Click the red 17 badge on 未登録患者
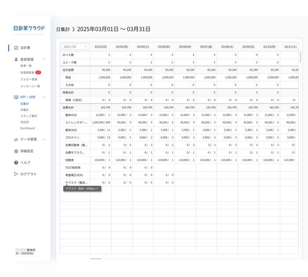The height and width of the screenshot is (277, 308). coord(38,72)
